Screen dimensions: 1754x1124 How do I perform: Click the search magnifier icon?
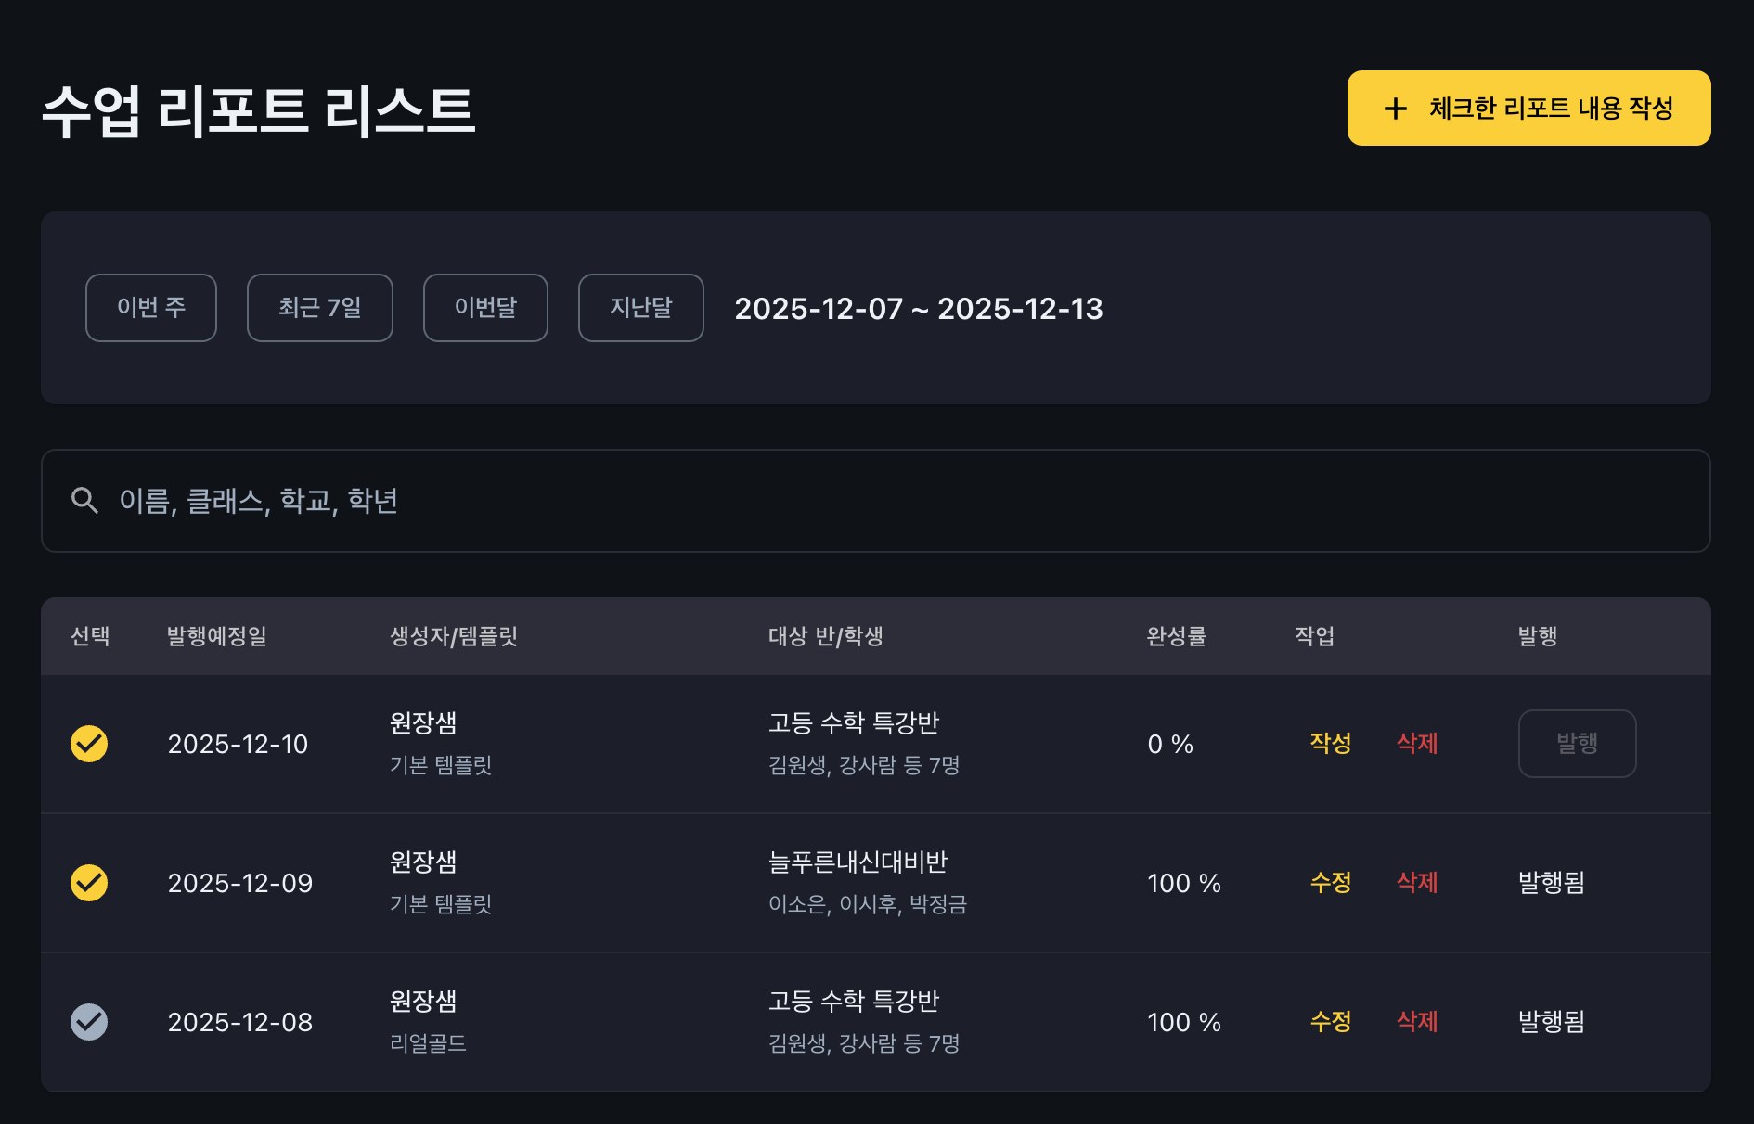click(x=84, y=501)
